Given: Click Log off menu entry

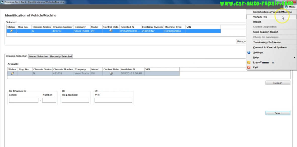Looking at the screenshot, I should pos(271,62).
